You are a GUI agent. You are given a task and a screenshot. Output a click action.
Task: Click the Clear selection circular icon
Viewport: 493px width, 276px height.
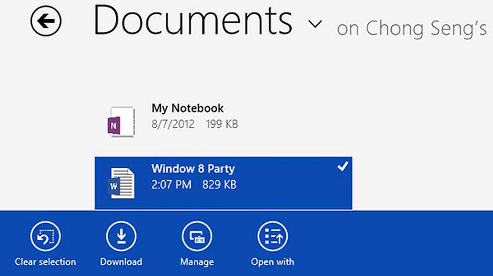pos(45,236)
